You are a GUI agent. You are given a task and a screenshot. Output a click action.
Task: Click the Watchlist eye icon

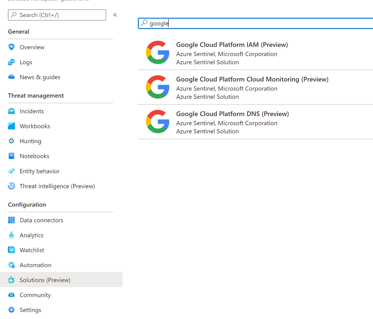12,250
